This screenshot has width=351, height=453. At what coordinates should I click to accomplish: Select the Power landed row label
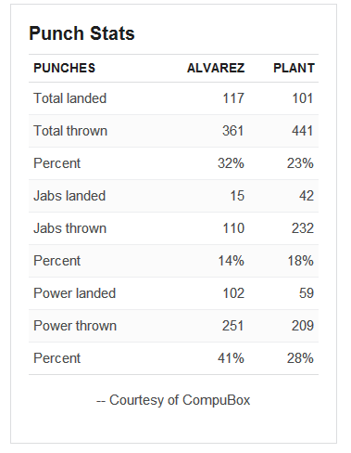[x=75, y=293]
